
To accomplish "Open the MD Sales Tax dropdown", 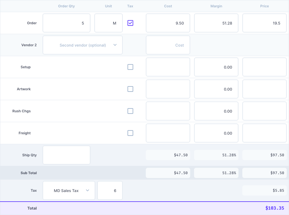I will tap(69, 190).
